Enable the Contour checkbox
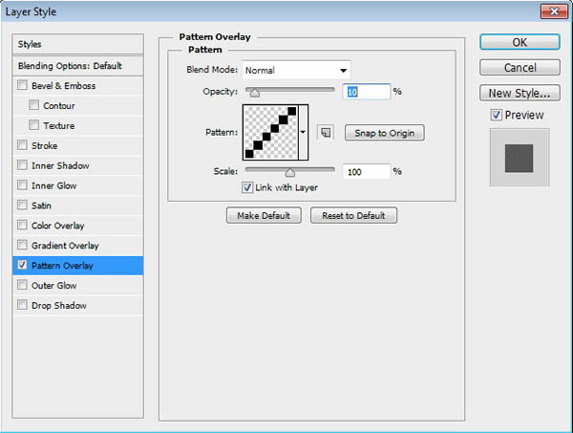 tap(33, 105)
